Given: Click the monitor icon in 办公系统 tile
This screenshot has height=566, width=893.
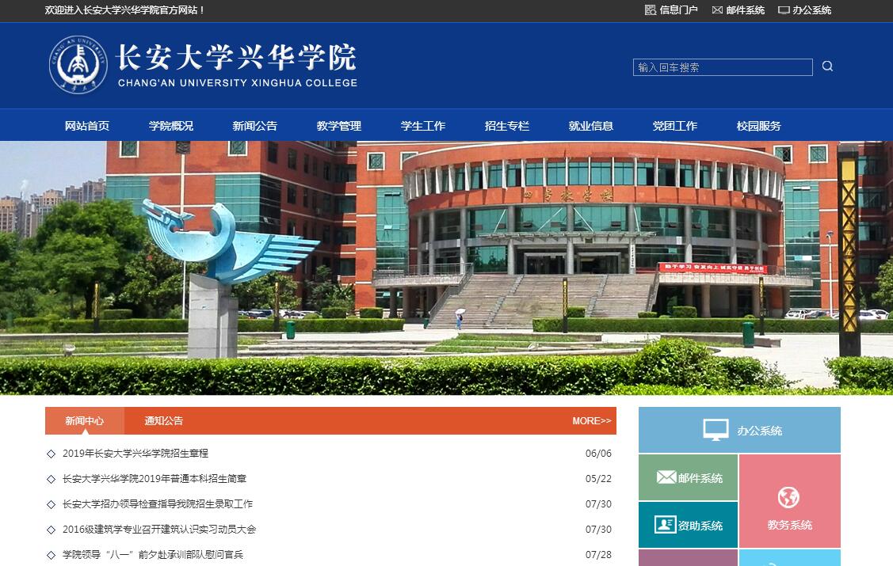Looking at the screenshot, I should [x=716, y=430].
